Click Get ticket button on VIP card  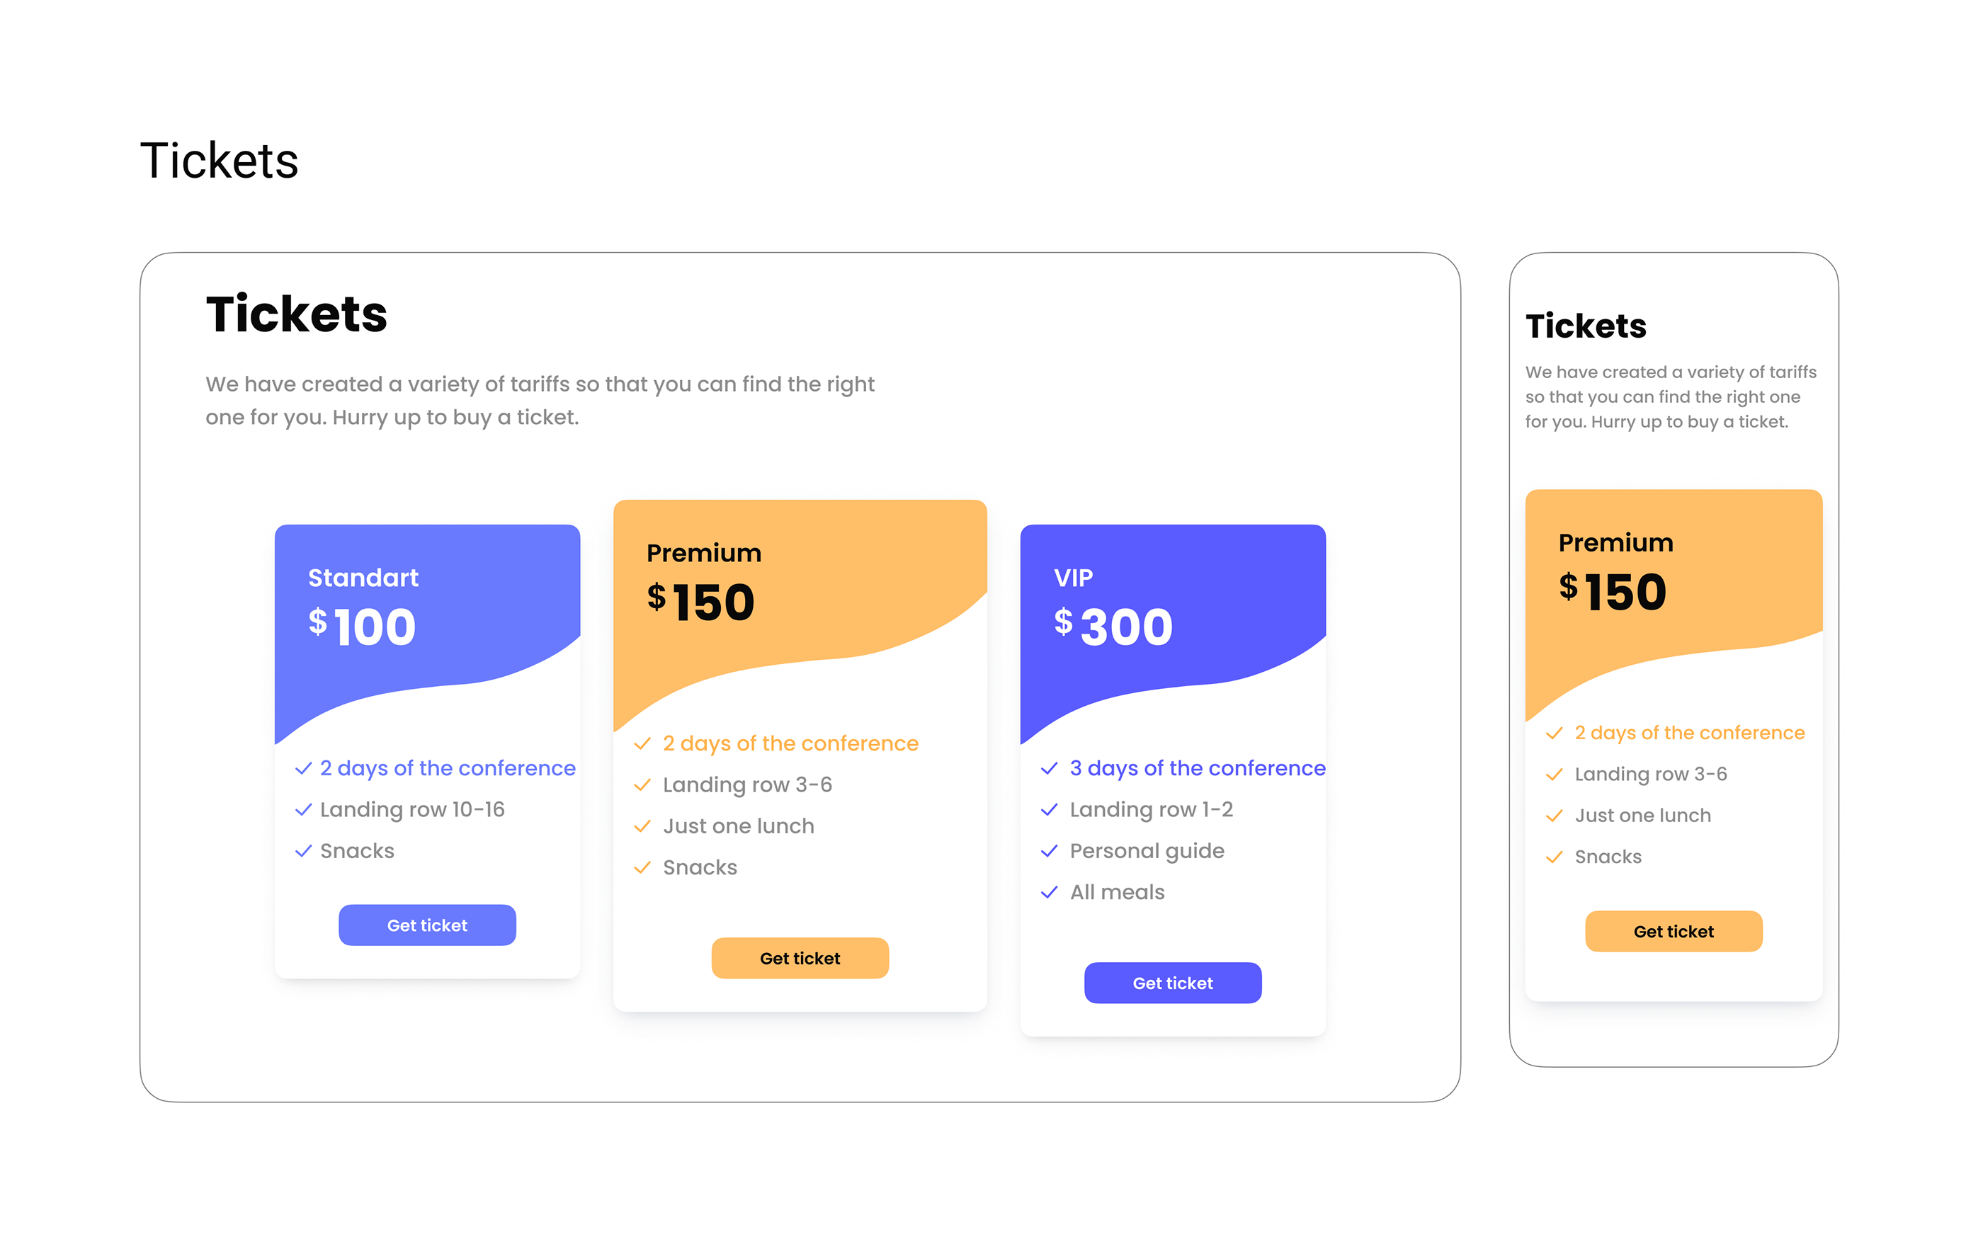1172,983
